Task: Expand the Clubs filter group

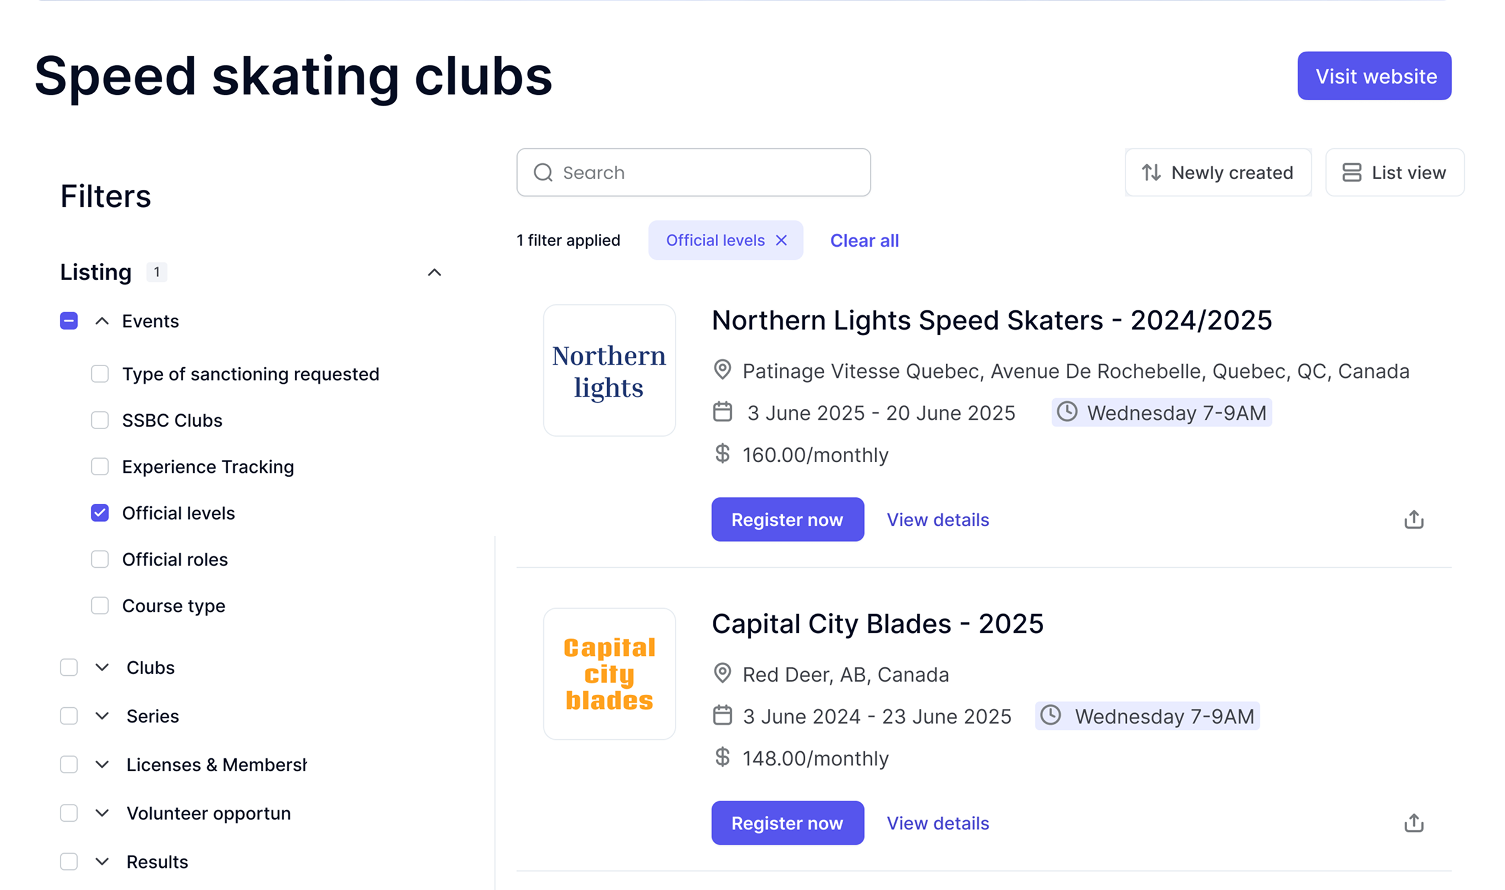Action: [102, 667]
